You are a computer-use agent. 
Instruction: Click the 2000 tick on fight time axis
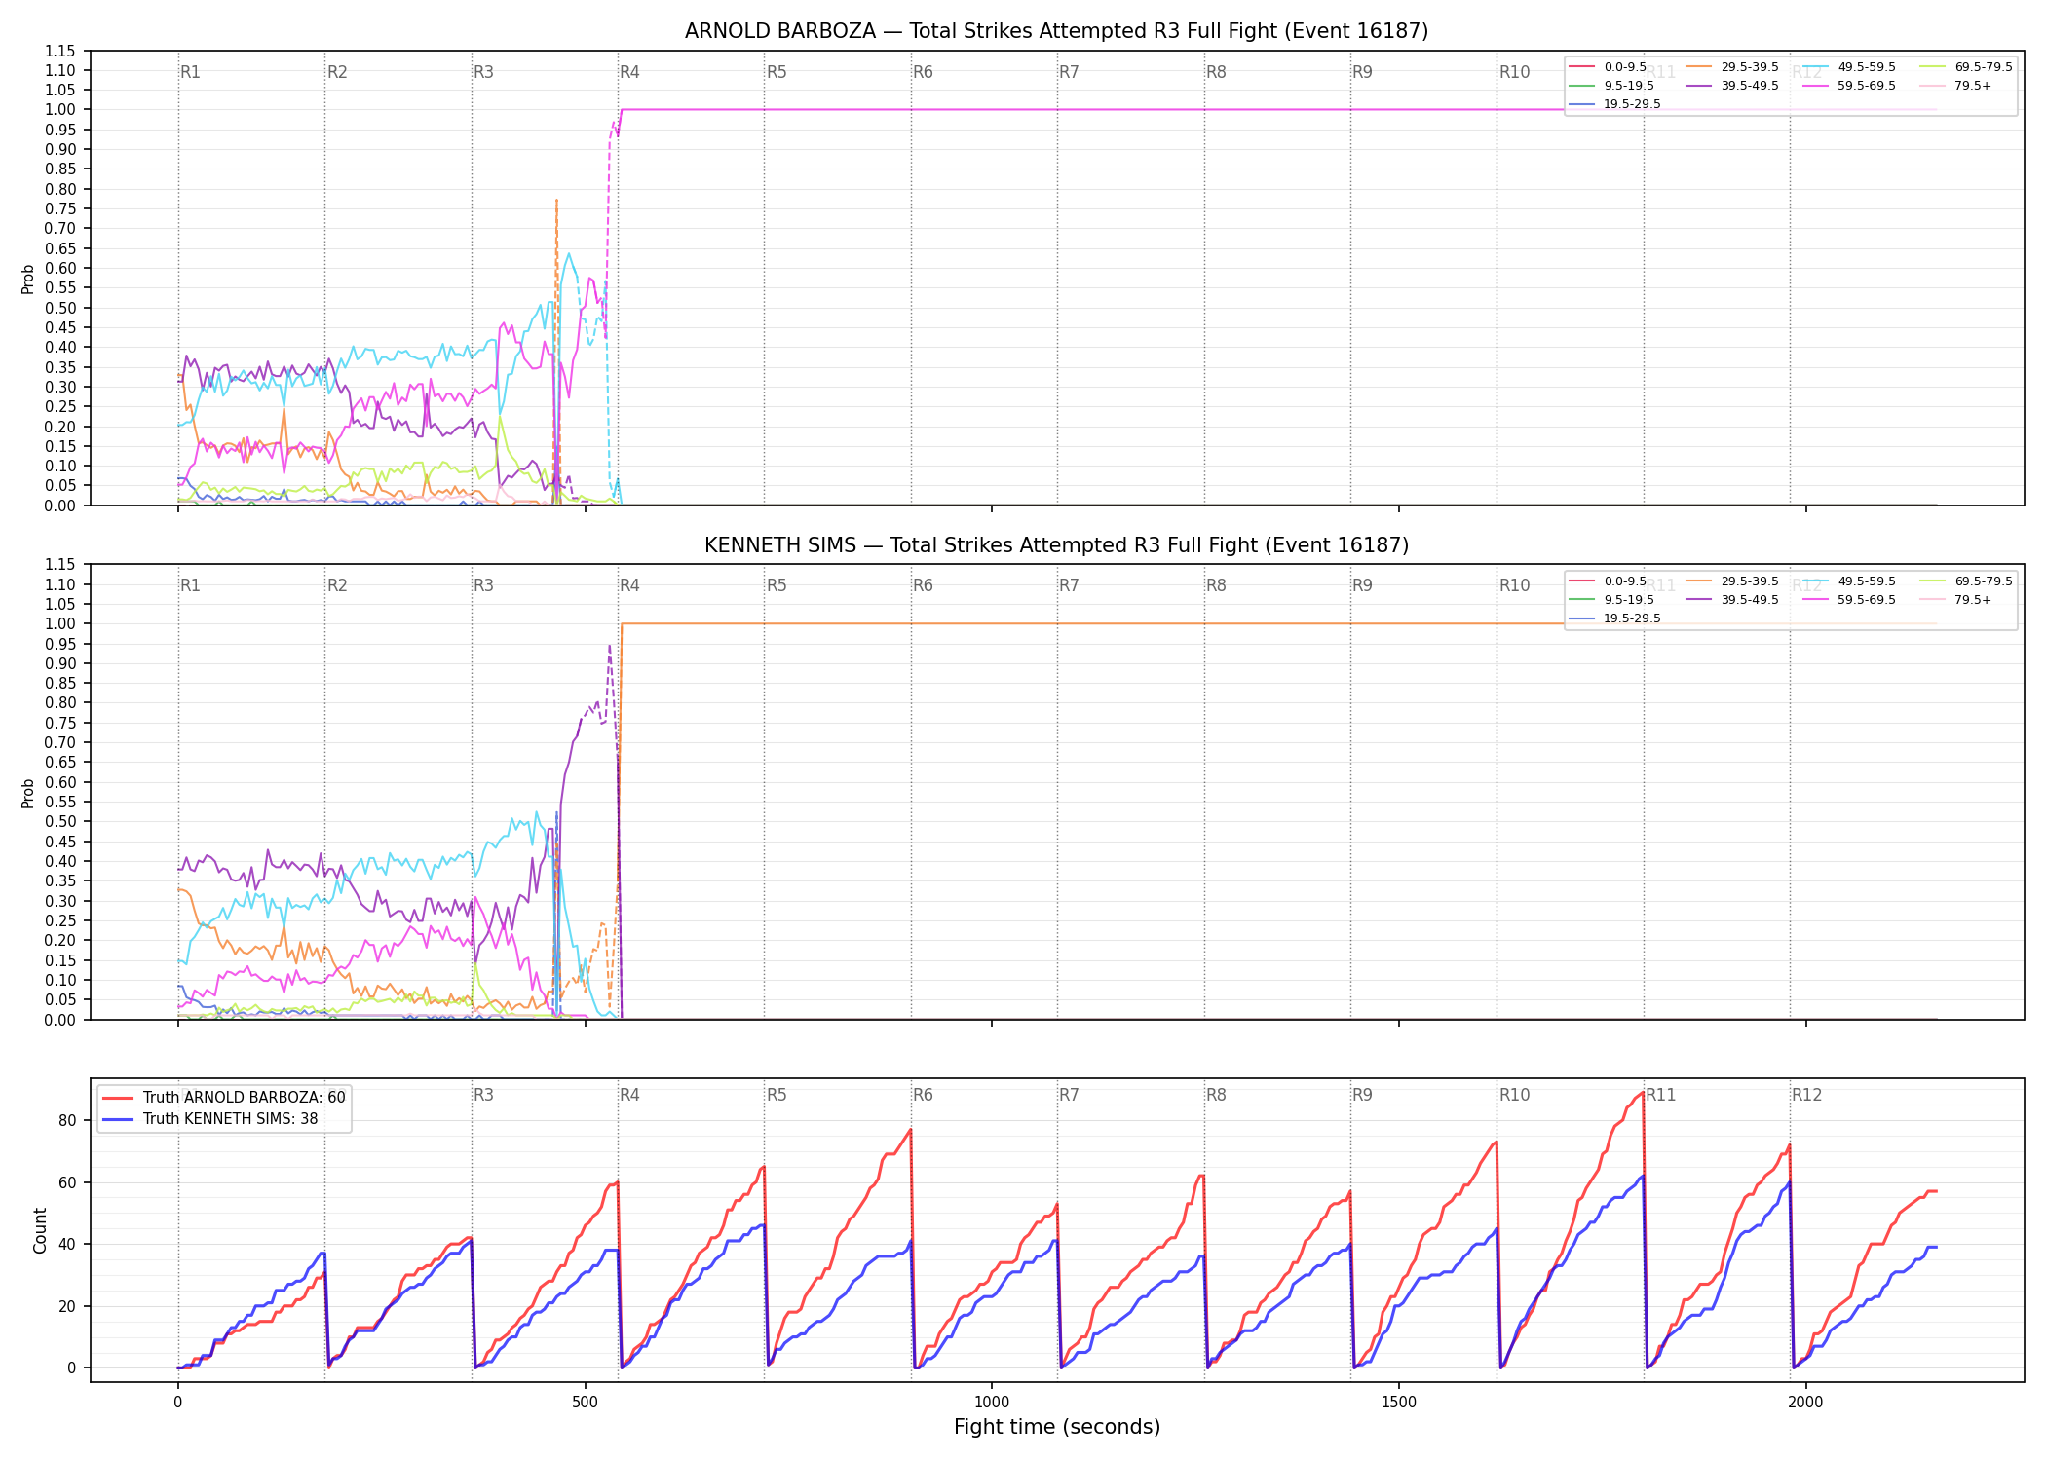pyautogui.click(x=1805, y=1403)
